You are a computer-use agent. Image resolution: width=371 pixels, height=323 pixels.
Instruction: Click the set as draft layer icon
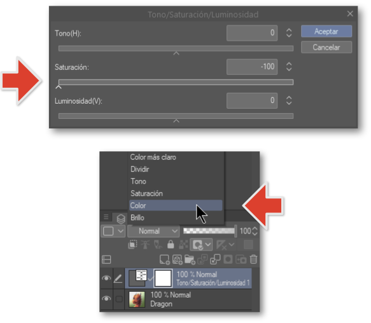pos(158,245)
